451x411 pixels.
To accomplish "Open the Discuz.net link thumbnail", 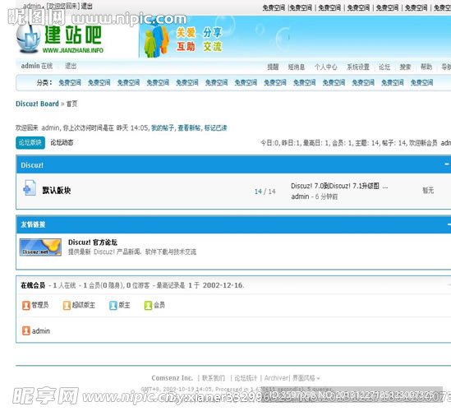I will (40, 247).
